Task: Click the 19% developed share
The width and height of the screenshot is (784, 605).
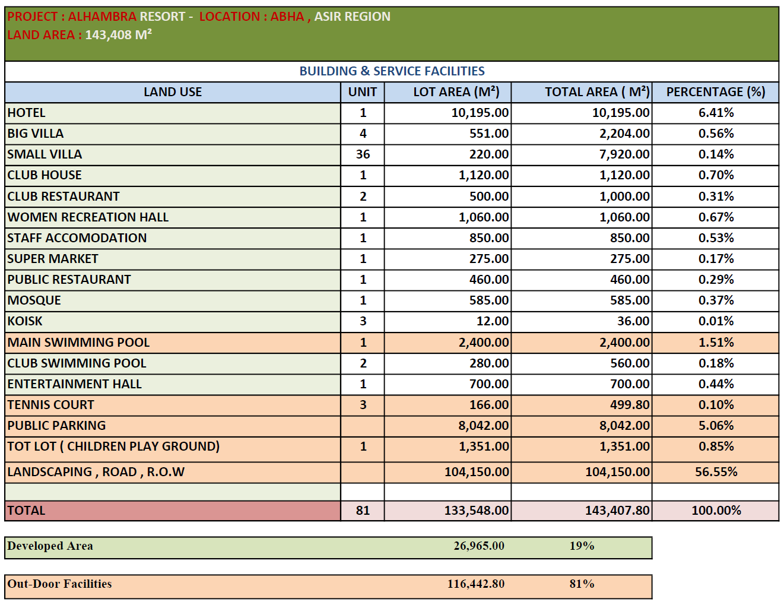Action: pos(582,546)
